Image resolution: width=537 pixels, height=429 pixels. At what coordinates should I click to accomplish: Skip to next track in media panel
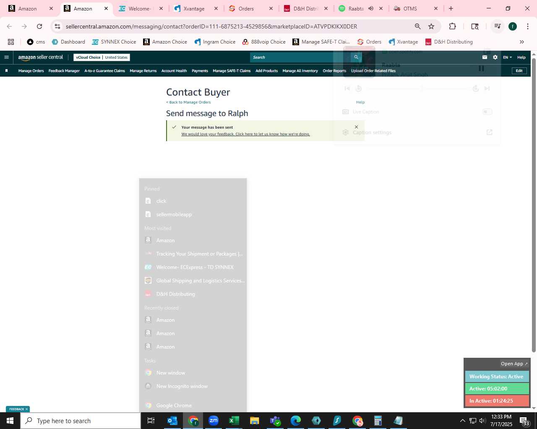[487, 88]
